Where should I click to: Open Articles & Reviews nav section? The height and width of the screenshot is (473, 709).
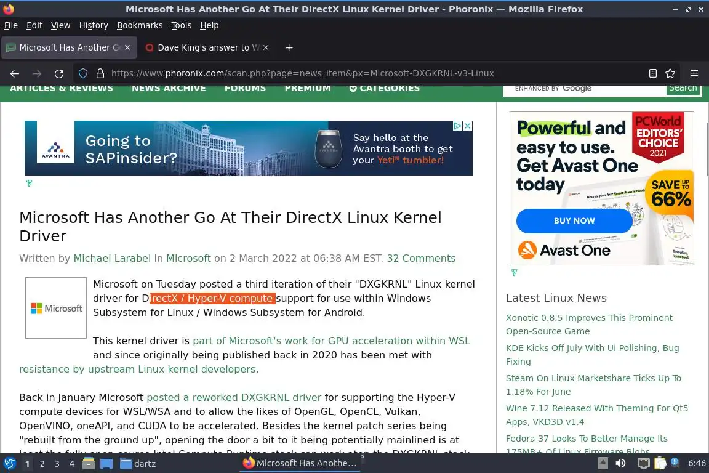tap(62, 89)
